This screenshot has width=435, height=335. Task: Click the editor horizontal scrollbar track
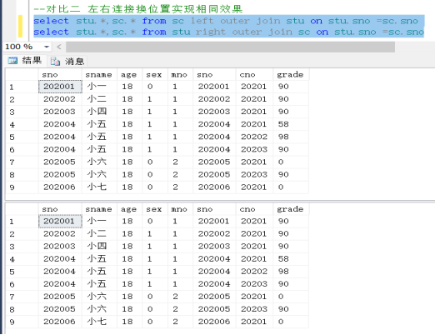point(230,47)
